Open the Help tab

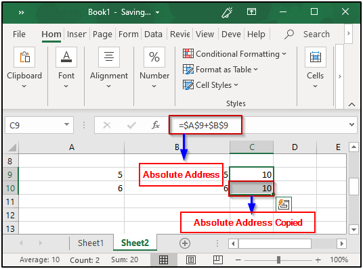pos(256,34)
